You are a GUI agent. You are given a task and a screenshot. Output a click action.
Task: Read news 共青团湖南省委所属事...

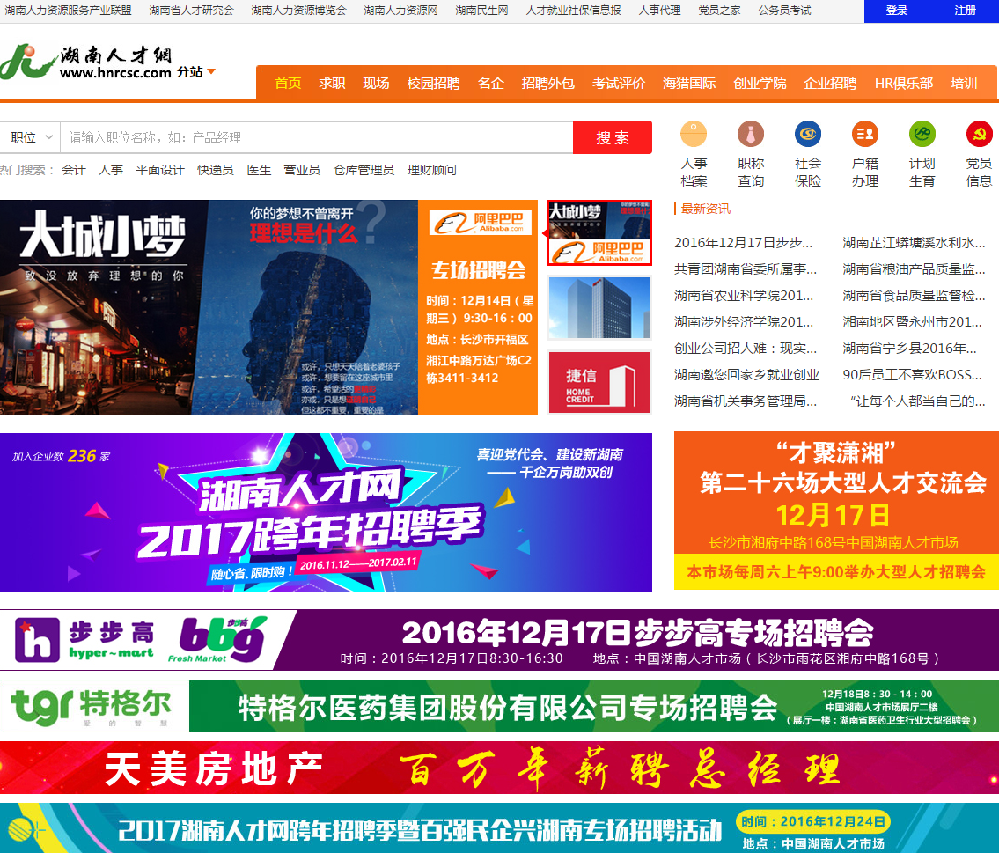pyautogui.click(x=746, y=268)
